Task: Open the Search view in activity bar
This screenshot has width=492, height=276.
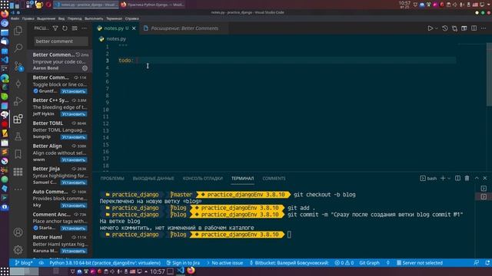Action: tap(18, 48)
